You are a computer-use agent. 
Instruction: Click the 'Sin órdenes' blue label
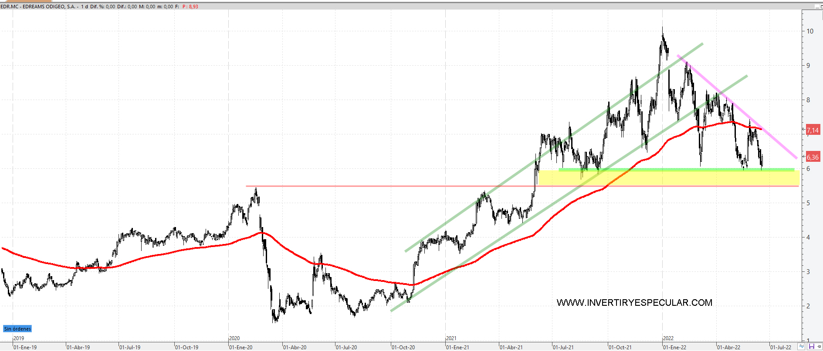(x=17, y=329)
